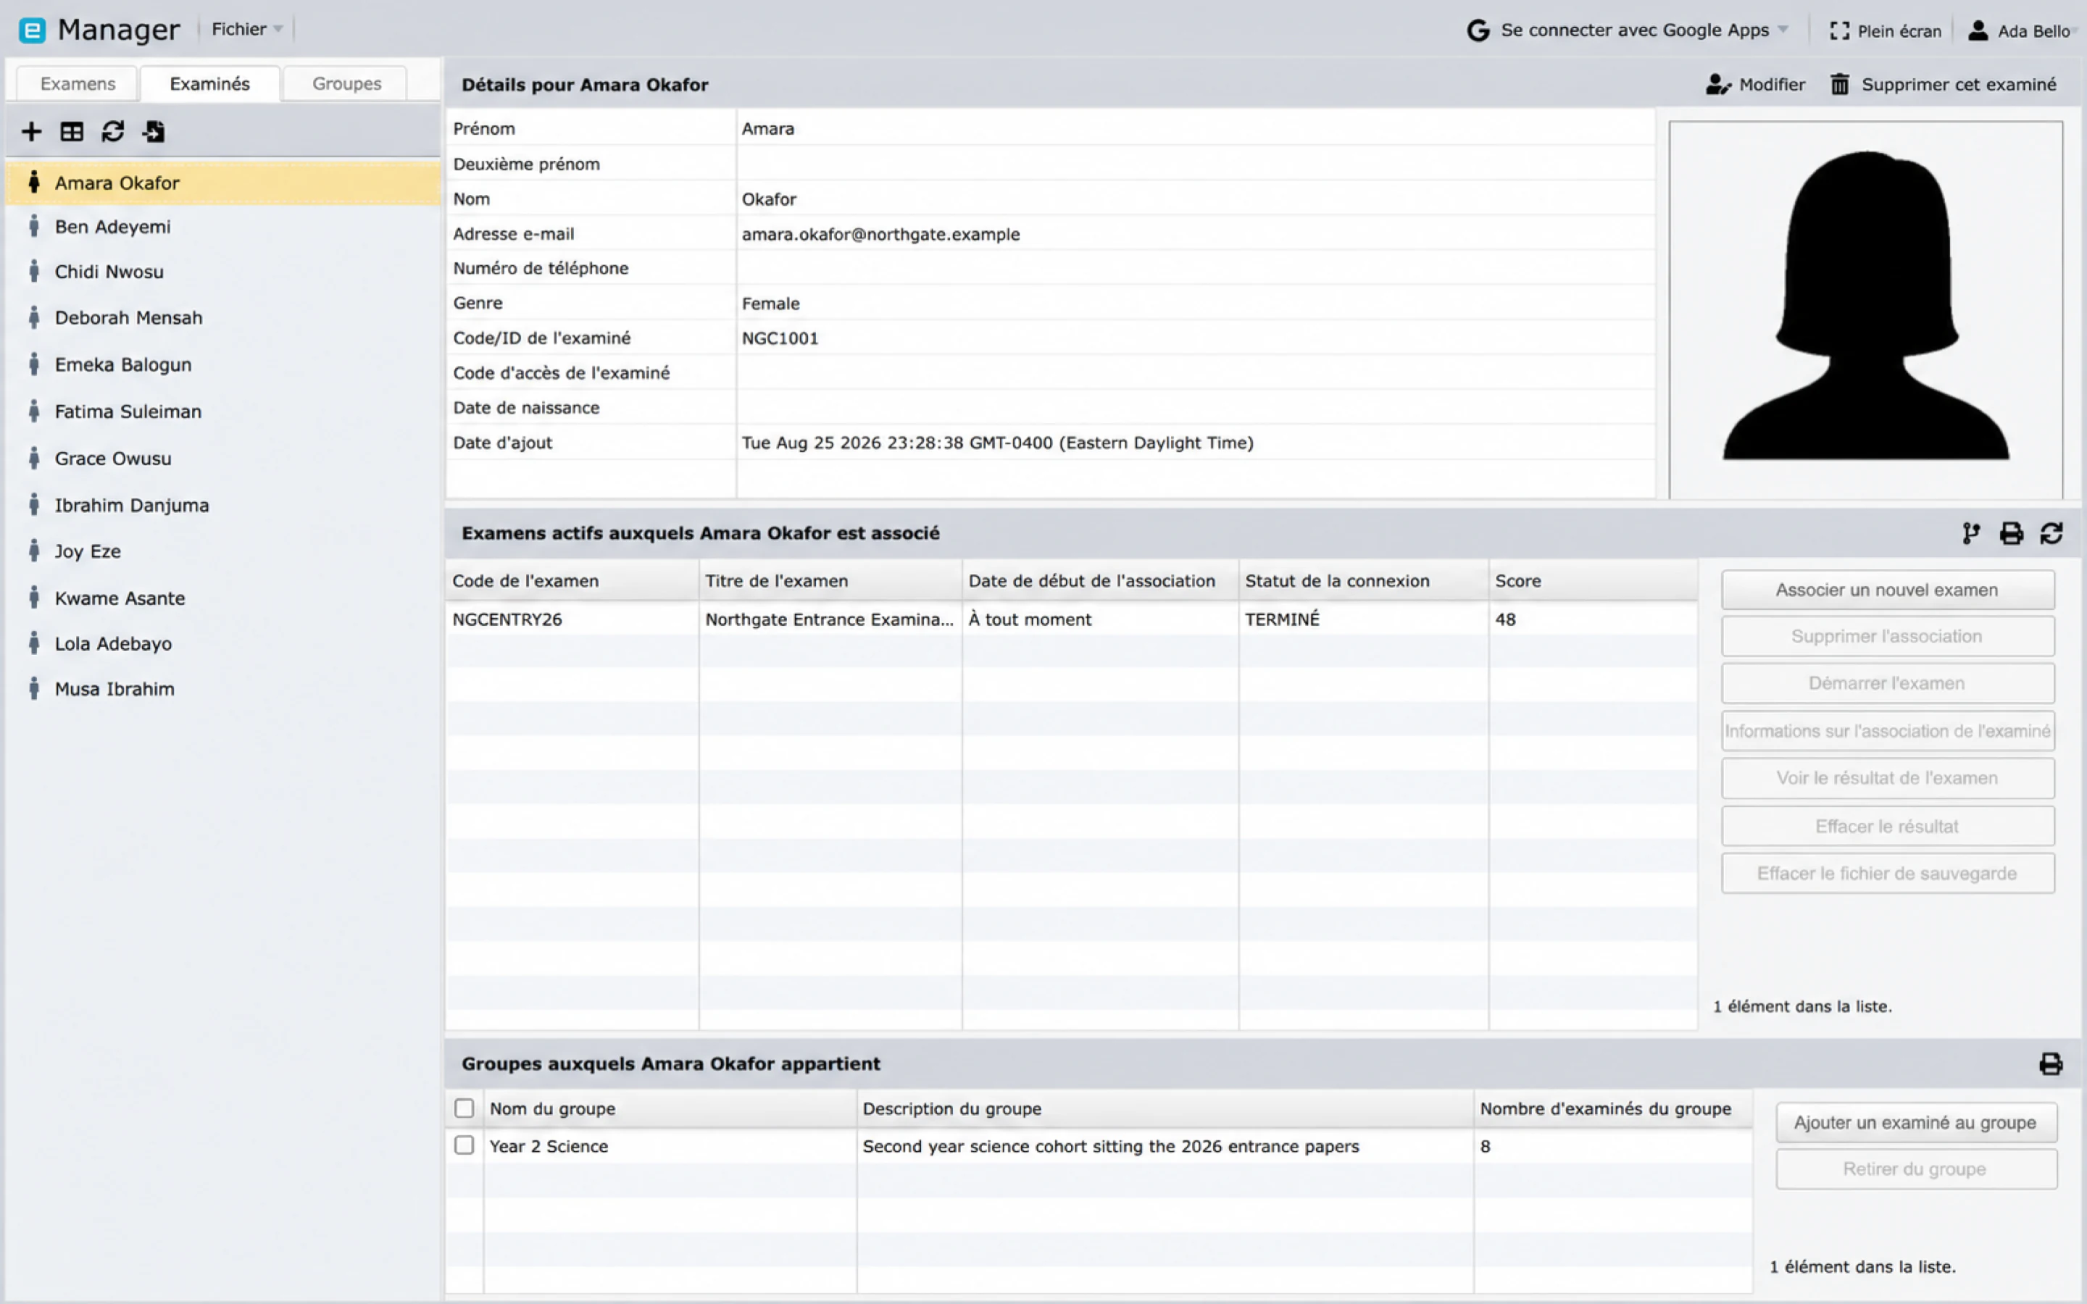The image size is (2087, 1304).
Task: Click Voir le résultat de l'examen
Action: pos(1888,778)
